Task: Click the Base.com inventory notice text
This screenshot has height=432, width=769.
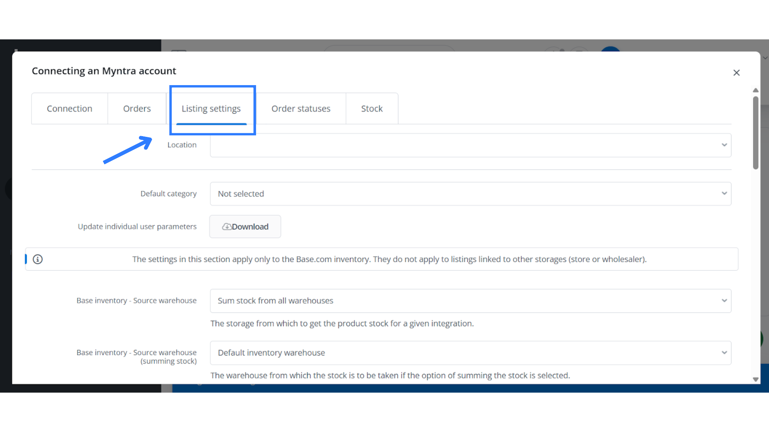Action: point(389,259)
